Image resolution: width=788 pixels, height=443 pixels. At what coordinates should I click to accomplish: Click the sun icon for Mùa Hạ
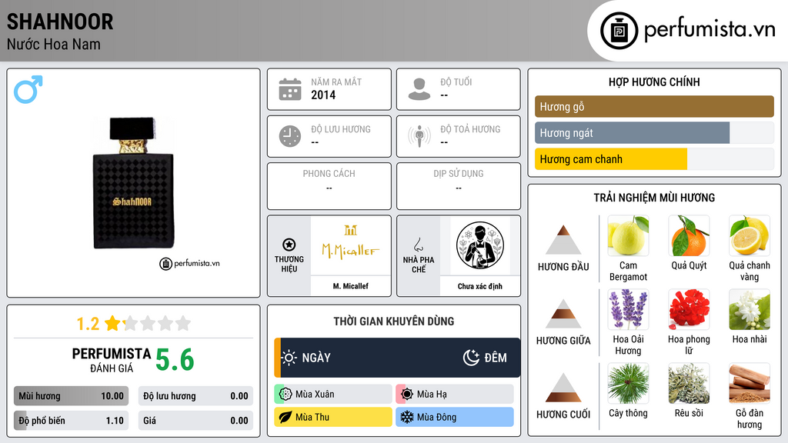tap(407, 395)
